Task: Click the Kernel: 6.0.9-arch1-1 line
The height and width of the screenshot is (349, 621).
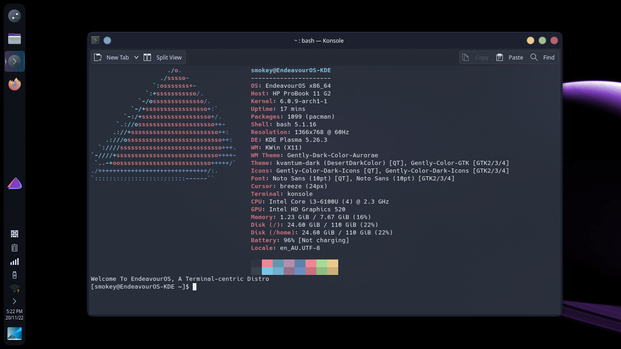Action: tap(289, 101)
